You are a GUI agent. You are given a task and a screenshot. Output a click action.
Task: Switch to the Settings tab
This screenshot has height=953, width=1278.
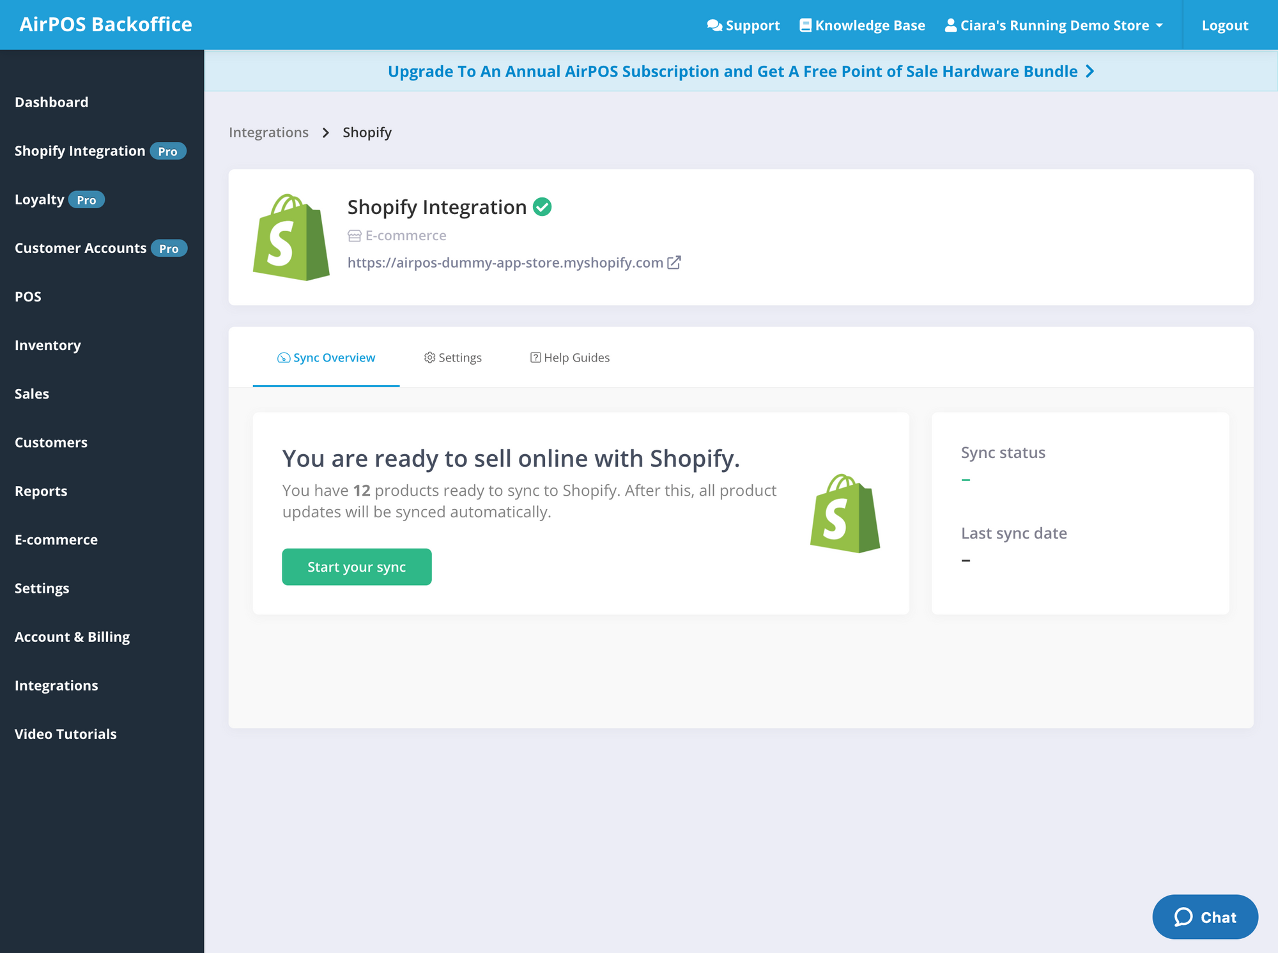(452, 358)
